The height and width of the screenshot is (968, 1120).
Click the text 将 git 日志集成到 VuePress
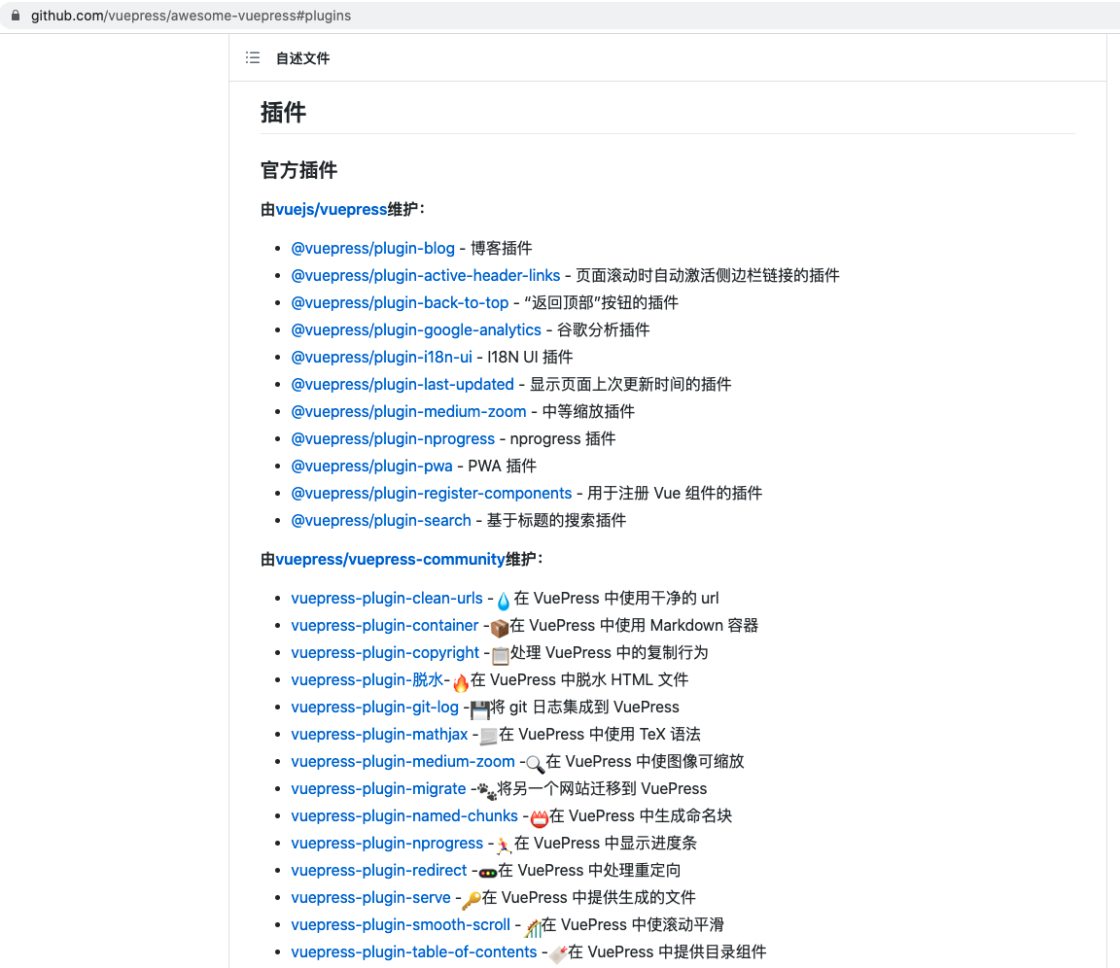(x=585, y=707)
